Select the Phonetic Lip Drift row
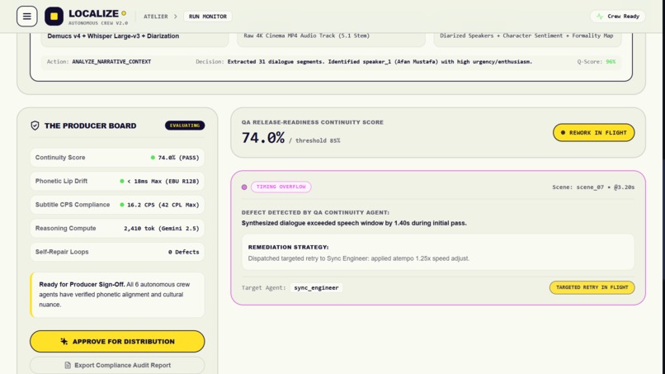This screenshot has width=665, height=374. pyautogui.click(x=117, y=181)
